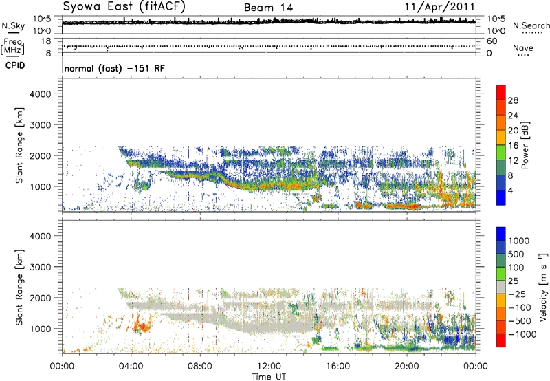Viewport: 550px width, 381px height.
Task: Click the '20' label on power colorbar
Action: click(x=513, y=131)
